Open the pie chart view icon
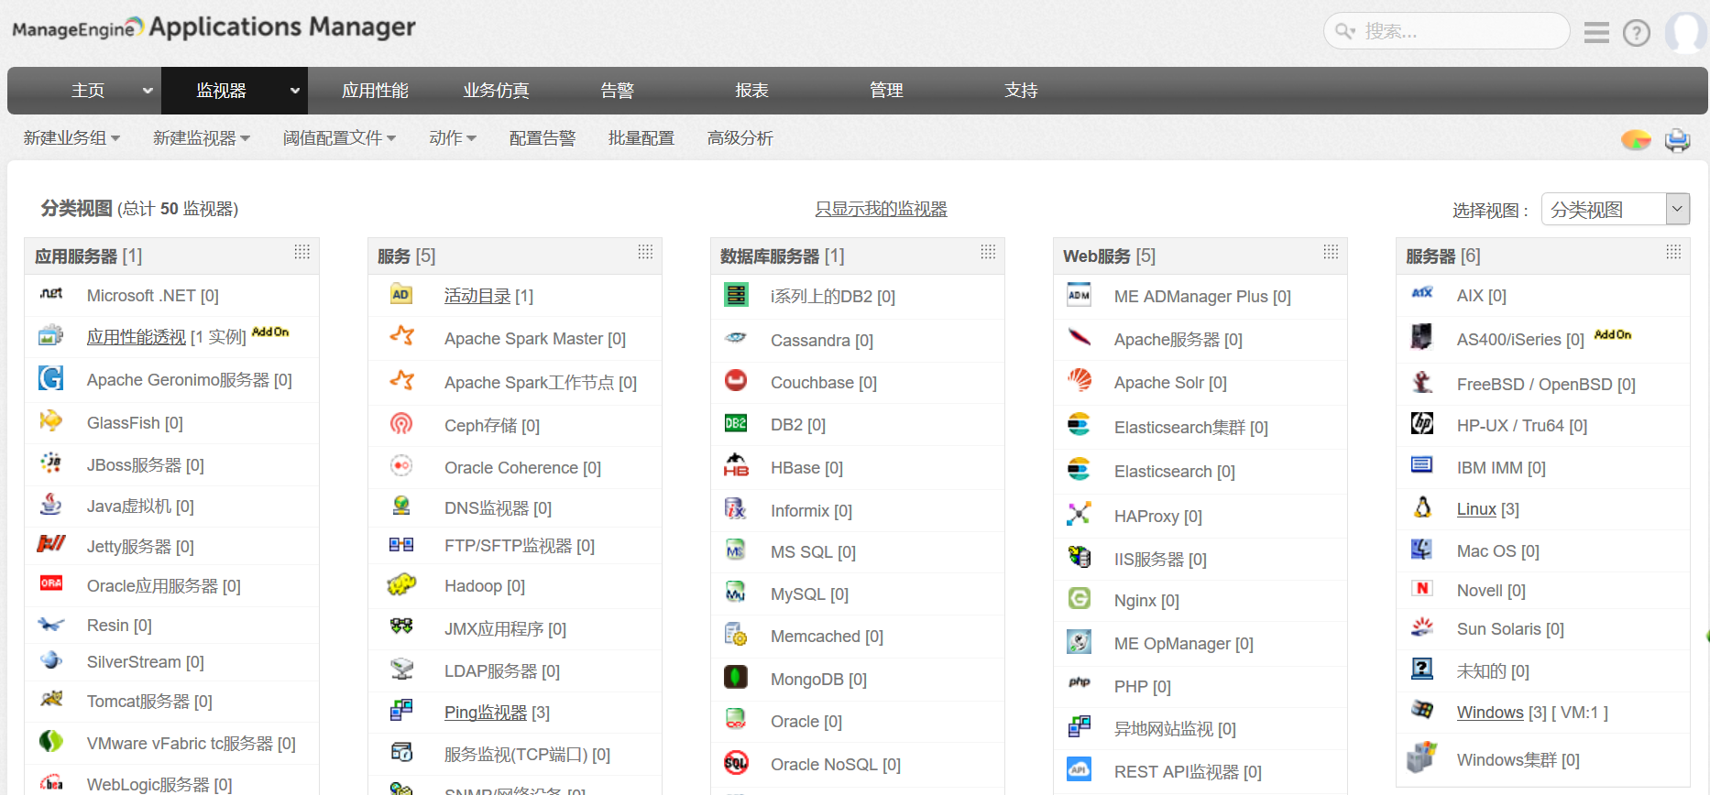This screenshot has height=795, width=1710. pos(1636,139)
